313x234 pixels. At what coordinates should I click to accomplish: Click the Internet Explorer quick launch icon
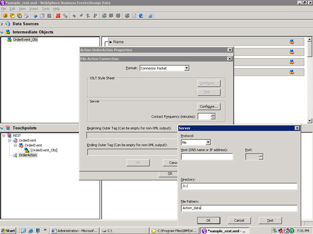[31, 231]
